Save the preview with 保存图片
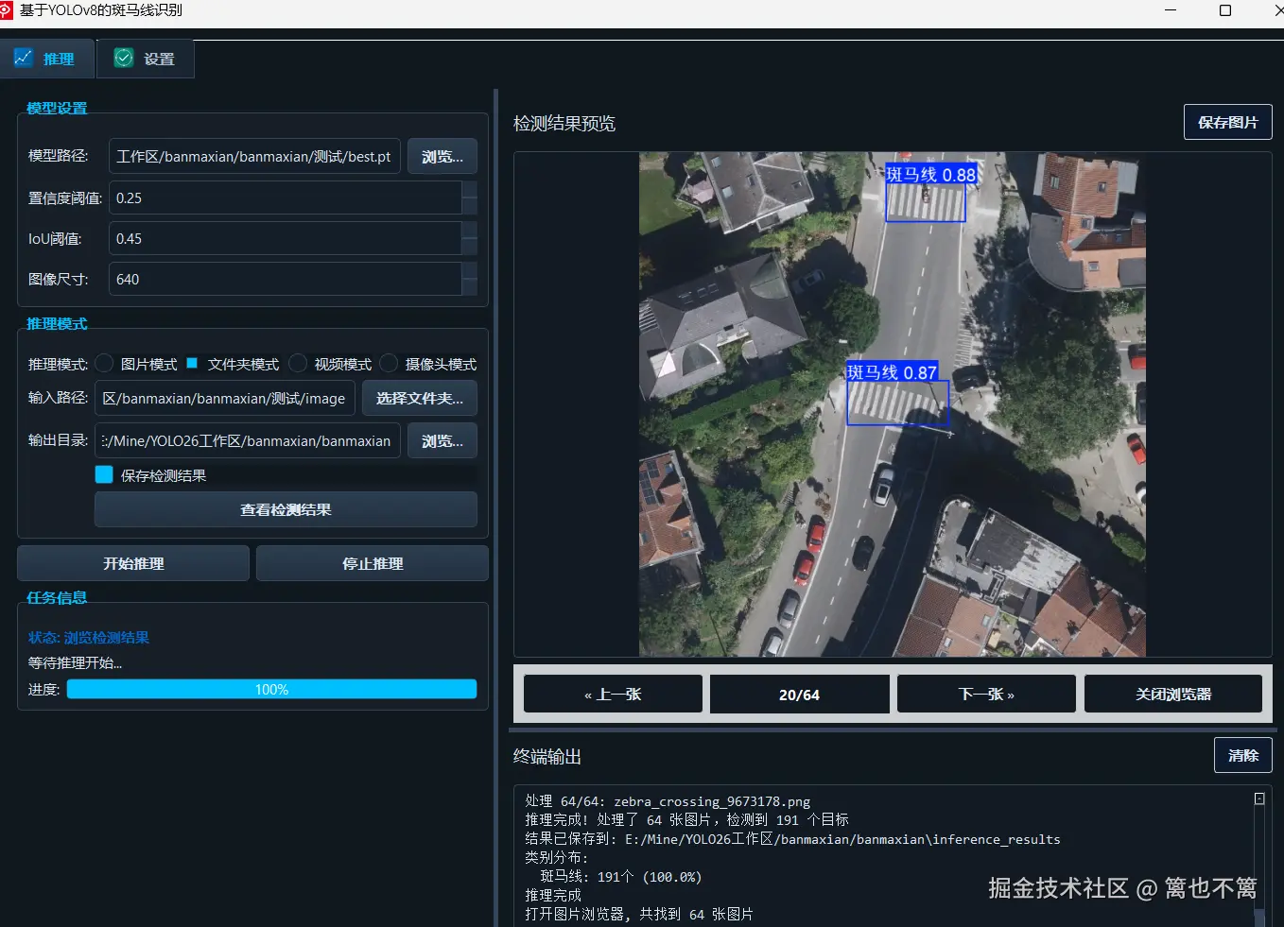The image size is (1284, 927). coord(1227,122)
